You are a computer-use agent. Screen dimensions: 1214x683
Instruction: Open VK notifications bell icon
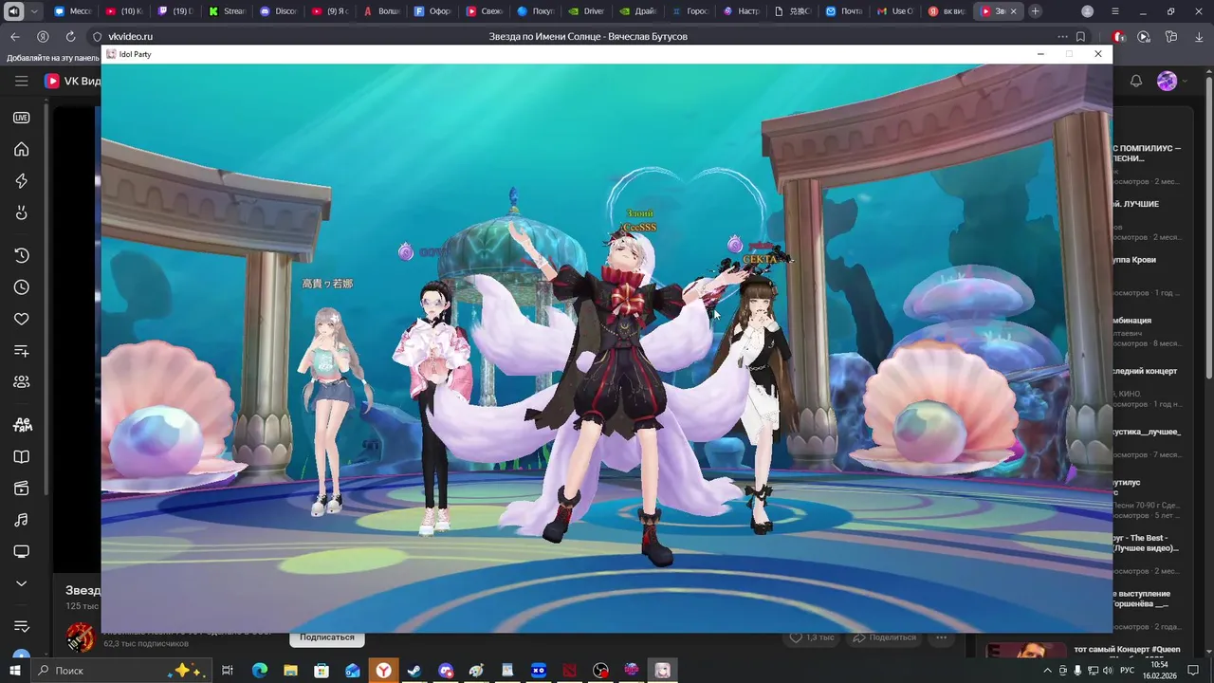coord(1135,82)
